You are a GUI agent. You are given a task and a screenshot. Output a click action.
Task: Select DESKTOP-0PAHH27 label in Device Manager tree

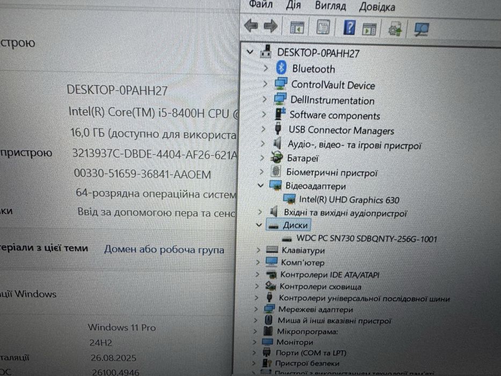point(318,53)
